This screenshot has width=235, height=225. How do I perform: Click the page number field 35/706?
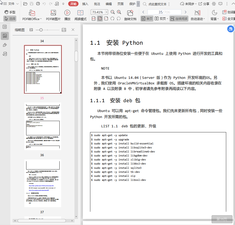(x=164, y=12)
